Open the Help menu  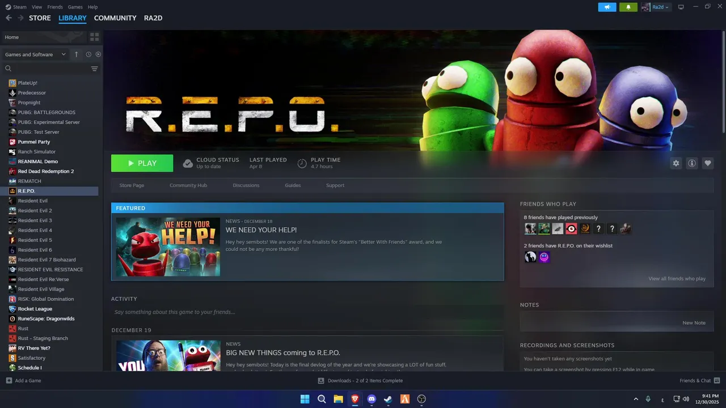point(92,7)
